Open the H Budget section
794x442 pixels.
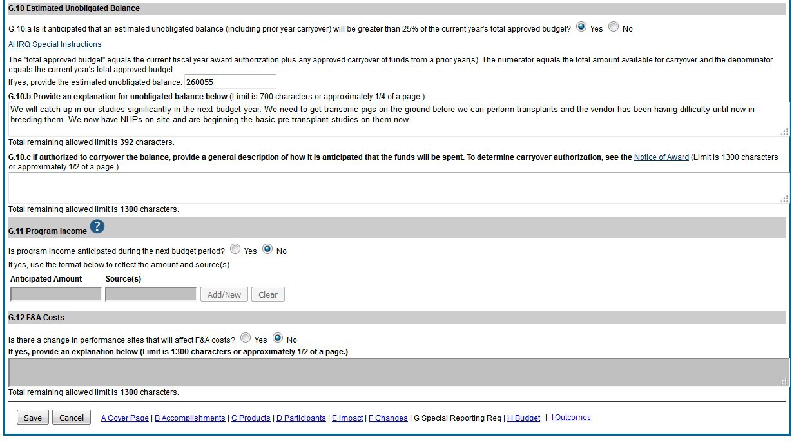523,418
